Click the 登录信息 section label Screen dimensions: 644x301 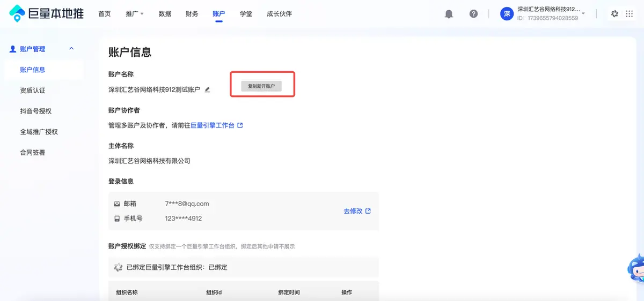coord(121,182)
